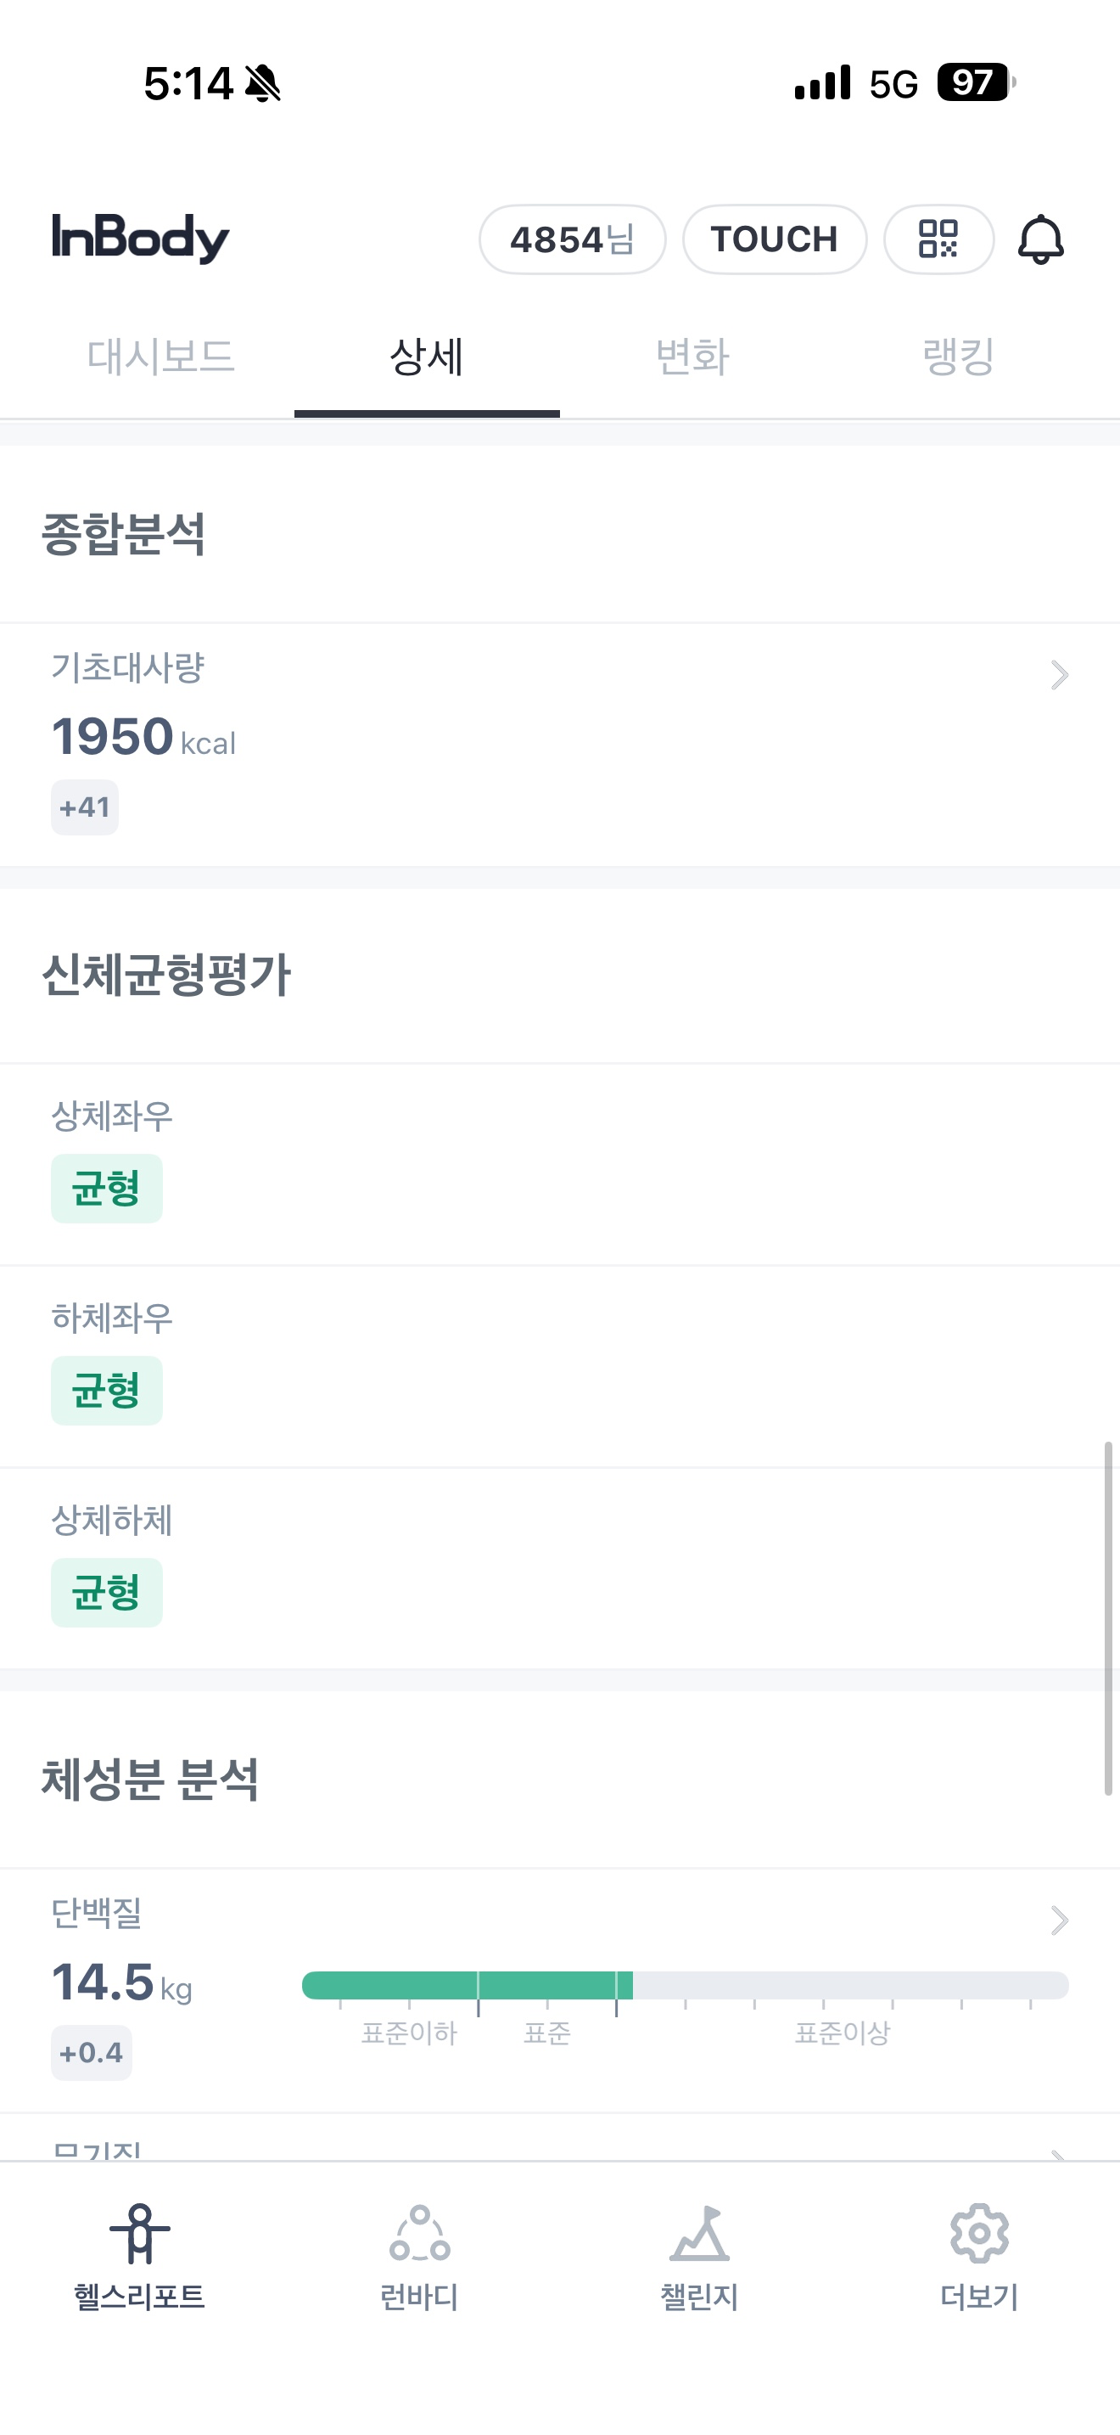Screen dimensions: 1120x2435
Task: Tap the 4854님 user button
Action: 572,239
